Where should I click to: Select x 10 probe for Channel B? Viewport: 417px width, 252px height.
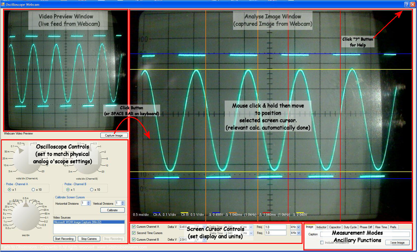coord(92,190)
